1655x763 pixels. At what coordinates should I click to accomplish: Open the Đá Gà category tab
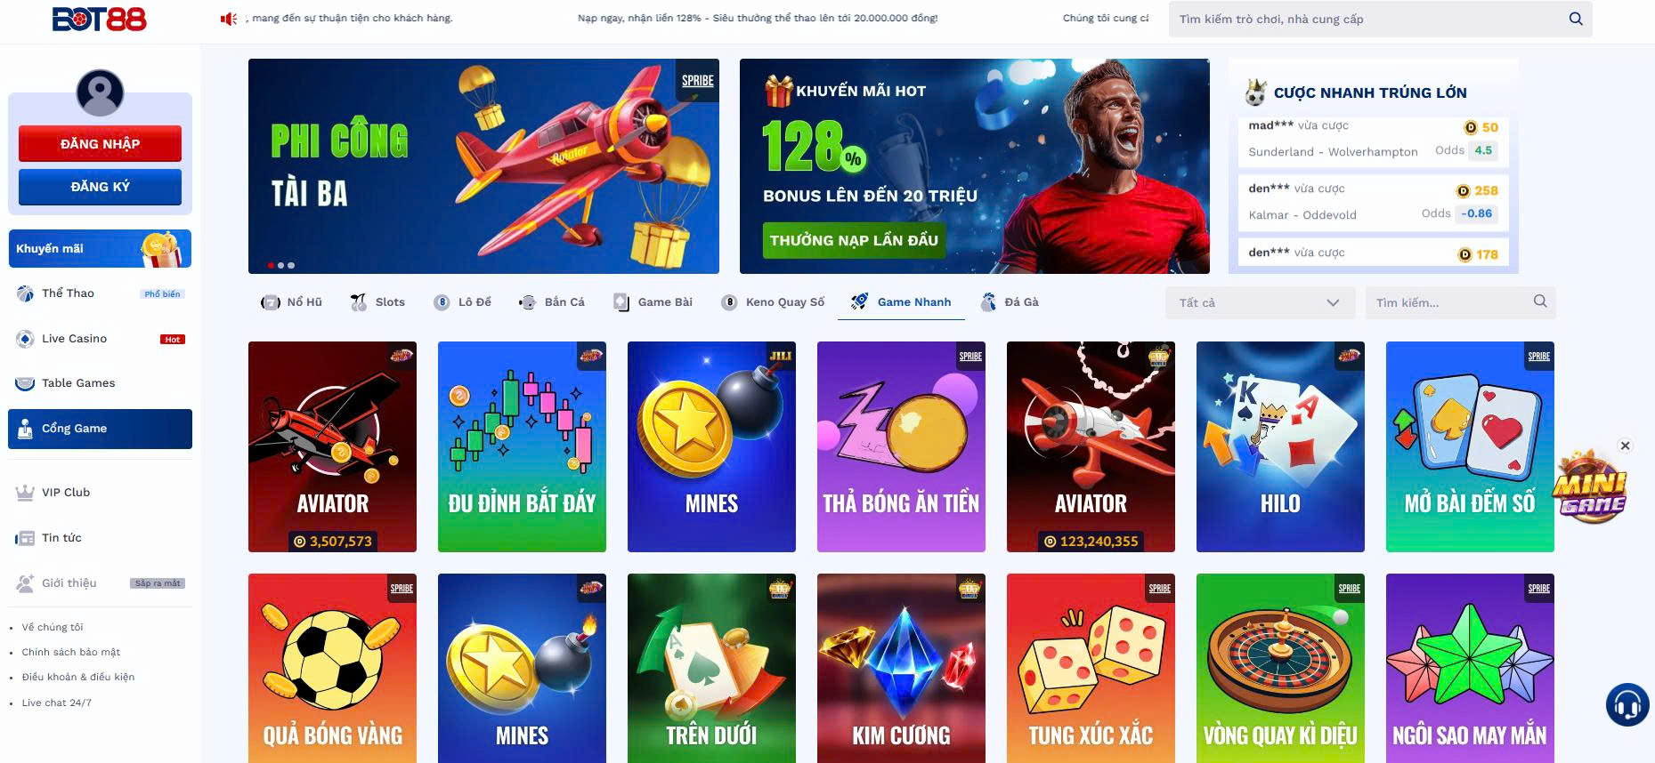click(x=1010, y=302)
